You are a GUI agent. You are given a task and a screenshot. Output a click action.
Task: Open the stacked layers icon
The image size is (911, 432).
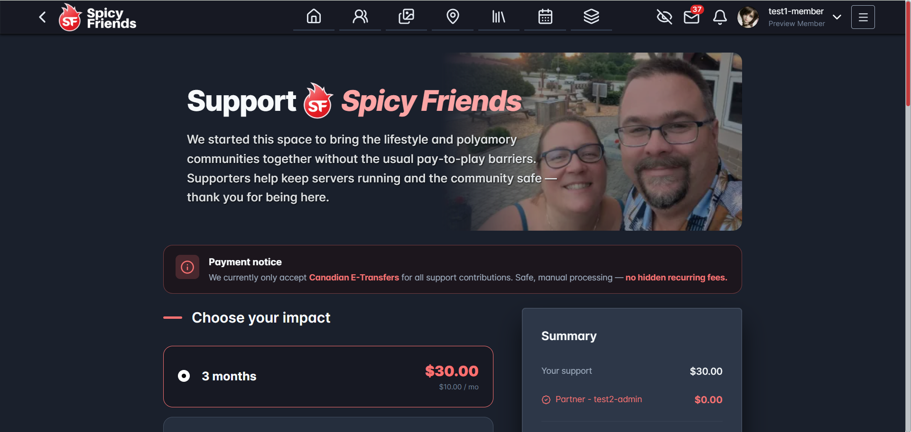[x=591, y=17]
